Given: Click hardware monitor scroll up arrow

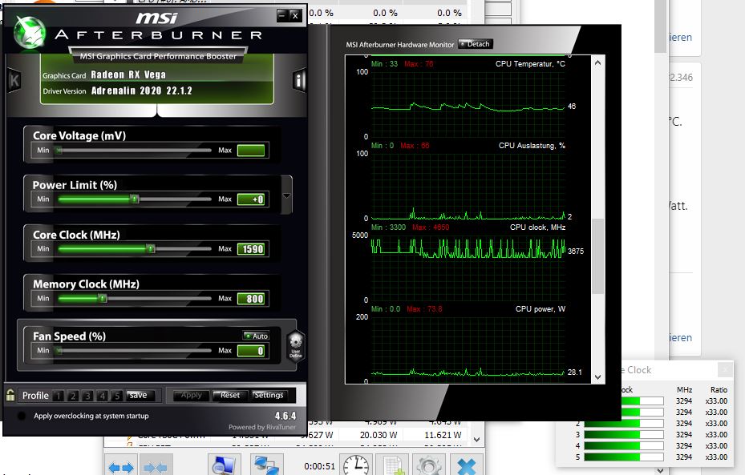Looking at the screenshot, I should coord(597,62).
